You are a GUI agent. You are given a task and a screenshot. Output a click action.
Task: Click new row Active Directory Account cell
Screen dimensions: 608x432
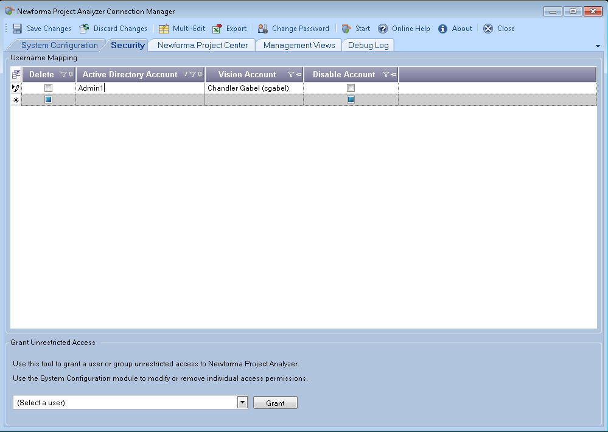140,100
